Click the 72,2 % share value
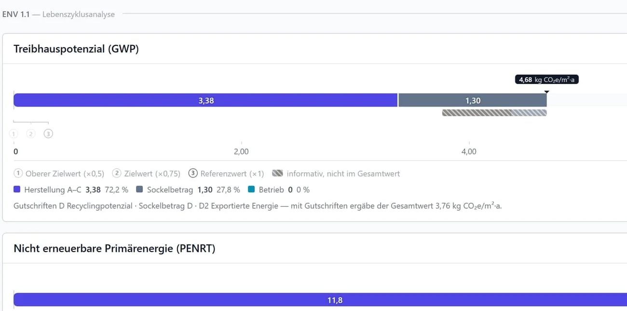This screenshot has width=627, height=311. pyautogui.click(x=116, y=189)
